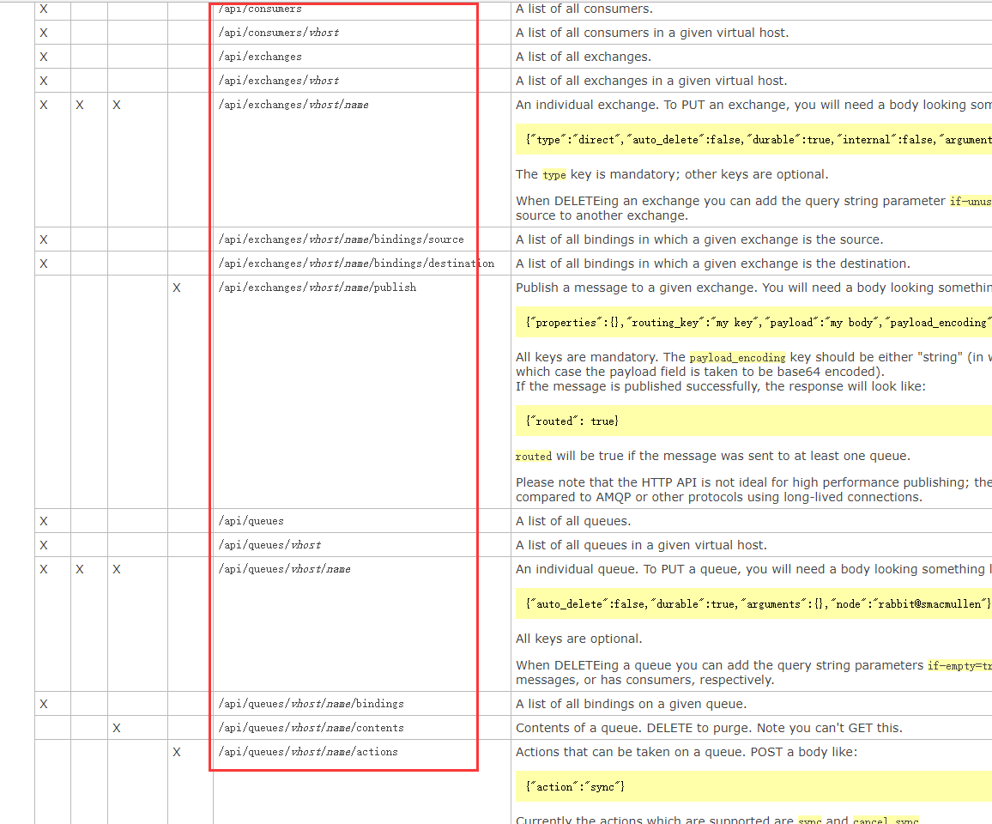Click 'When DELETEing an exchange' paragraph
This screenshot has height=824, width=992.
[x=753, y=209]
